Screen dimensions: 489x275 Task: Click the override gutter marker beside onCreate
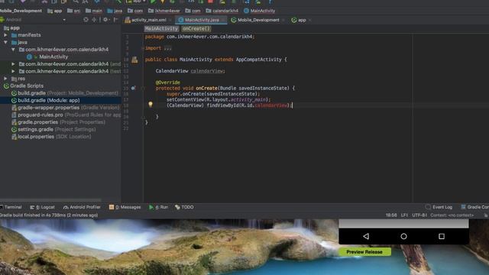(x=133, y=89)
